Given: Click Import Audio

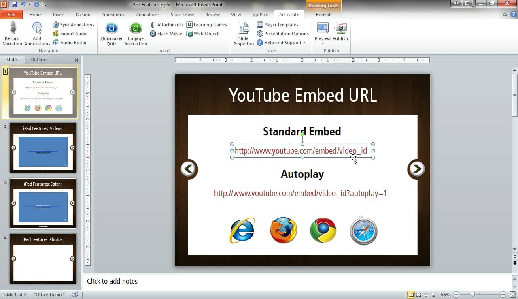Looking at the screenshot, I should pos(70,34).
